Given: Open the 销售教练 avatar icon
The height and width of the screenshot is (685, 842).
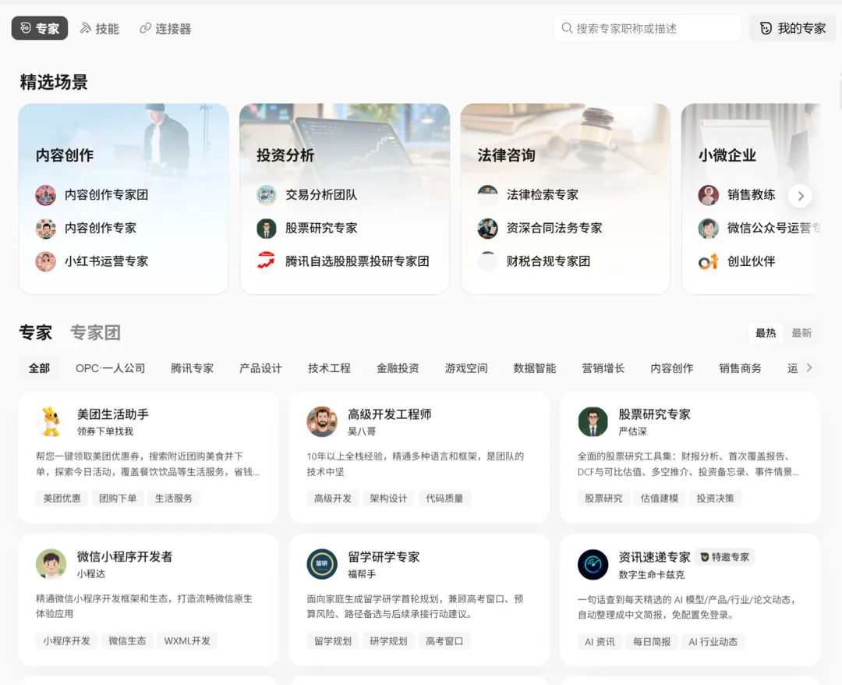Looking at the screenshot, I should (708, 195).
